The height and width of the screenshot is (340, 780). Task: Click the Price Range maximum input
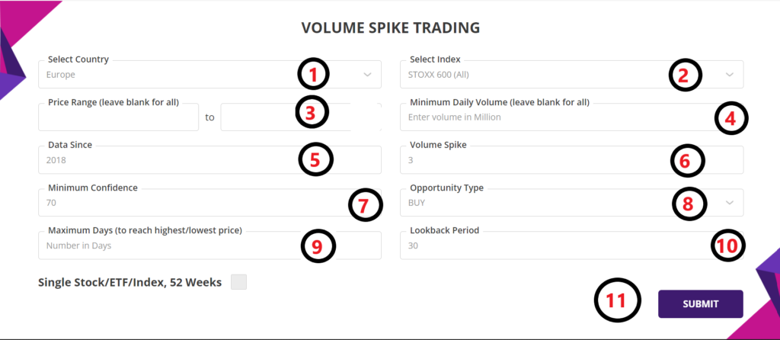tap(259, 118)
